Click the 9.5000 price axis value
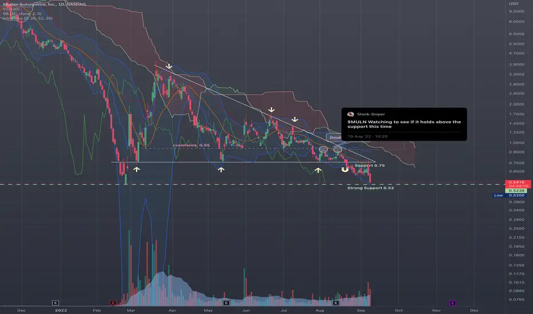This screenshot has width=533, height=314. [x=516, y=11]
